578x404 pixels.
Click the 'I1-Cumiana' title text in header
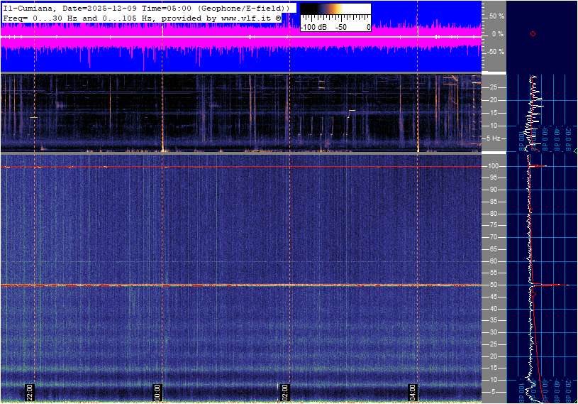(x=27, y=7)
